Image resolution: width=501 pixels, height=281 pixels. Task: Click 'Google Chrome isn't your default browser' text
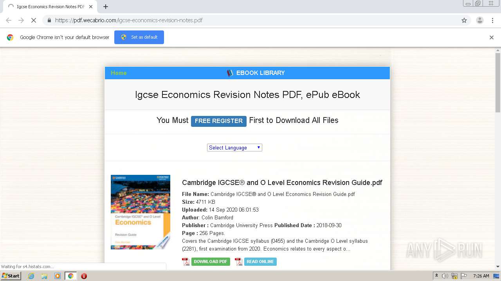(65, 37)
